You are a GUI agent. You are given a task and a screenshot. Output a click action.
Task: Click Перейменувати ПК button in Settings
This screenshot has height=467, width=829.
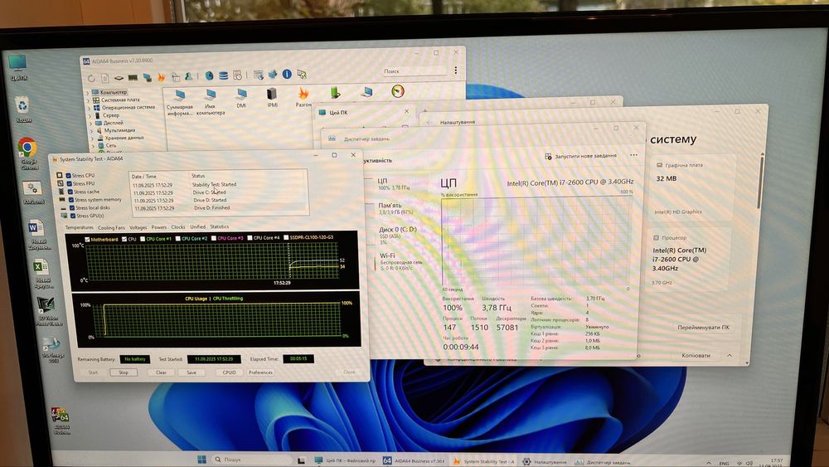point(704,328)
